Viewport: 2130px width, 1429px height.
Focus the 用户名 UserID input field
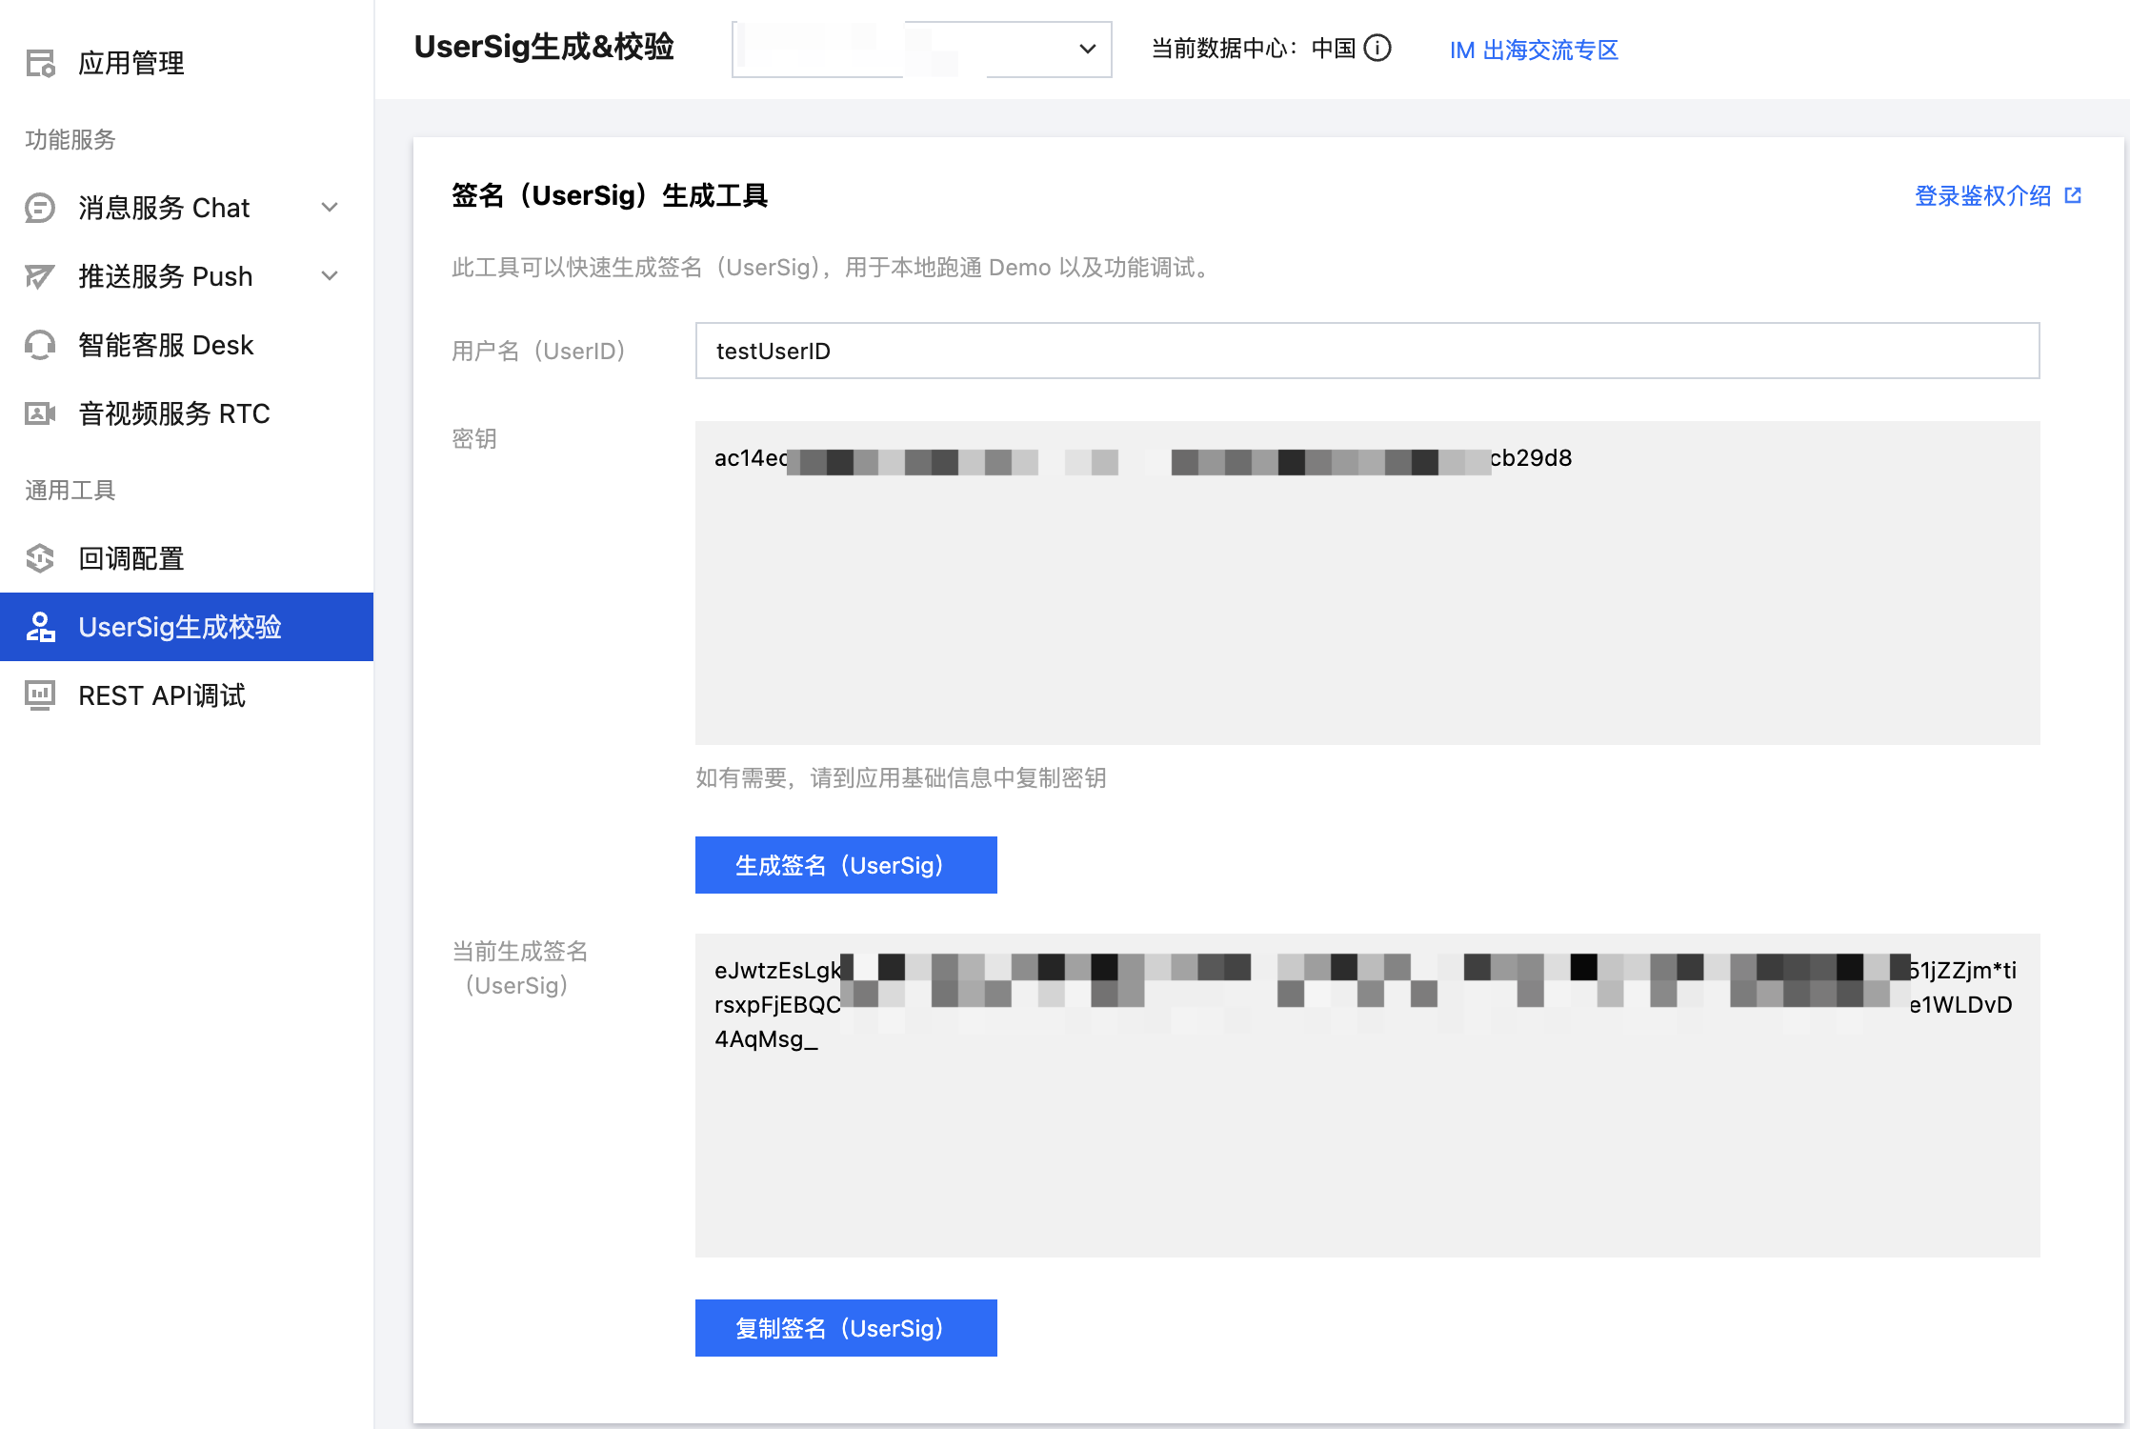(x=1367, y=351)
